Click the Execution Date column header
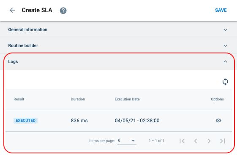 click(x=127, y=99)
